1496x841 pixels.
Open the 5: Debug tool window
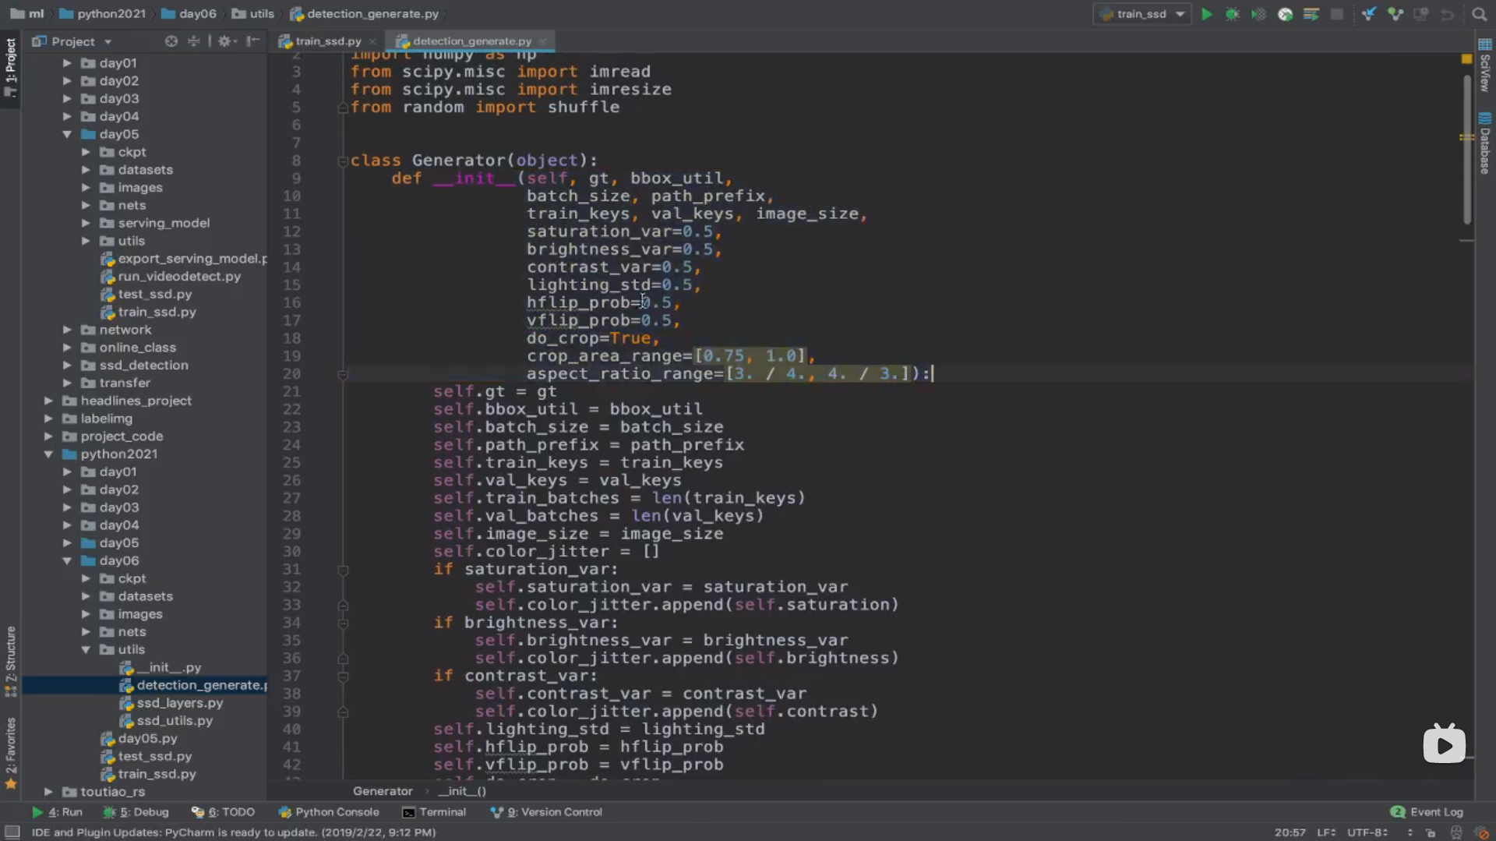(136, 812)
